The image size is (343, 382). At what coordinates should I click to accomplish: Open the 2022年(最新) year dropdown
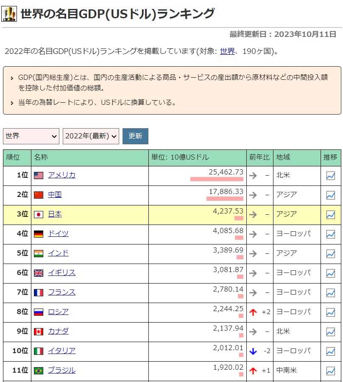(91, 136)
